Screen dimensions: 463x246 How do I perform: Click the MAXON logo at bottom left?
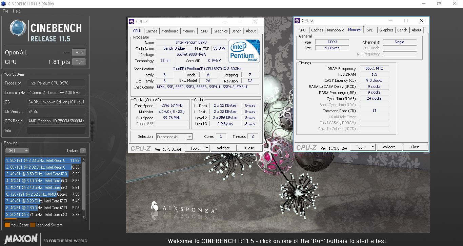[x=21, y=239]
